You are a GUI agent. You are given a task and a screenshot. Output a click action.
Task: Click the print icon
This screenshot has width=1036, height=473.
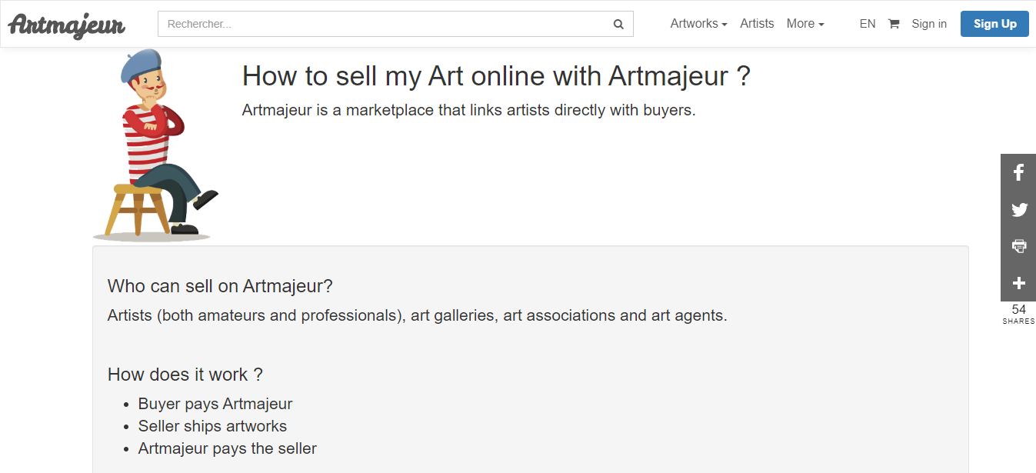click(x=1018, y=246)
